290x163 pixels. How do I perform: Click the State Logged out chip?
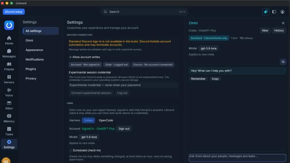[116, 65]
